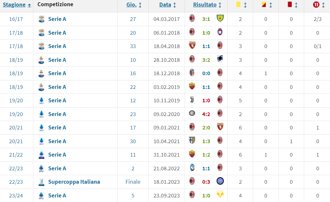The width and height of the screenshot is (330, 202).
Task: Open season 16/17 link
Action: click(x=16, y=19)
